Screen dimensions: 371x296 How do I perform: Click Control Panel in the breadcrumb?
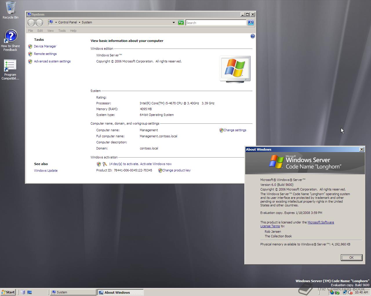coord(68,22)
